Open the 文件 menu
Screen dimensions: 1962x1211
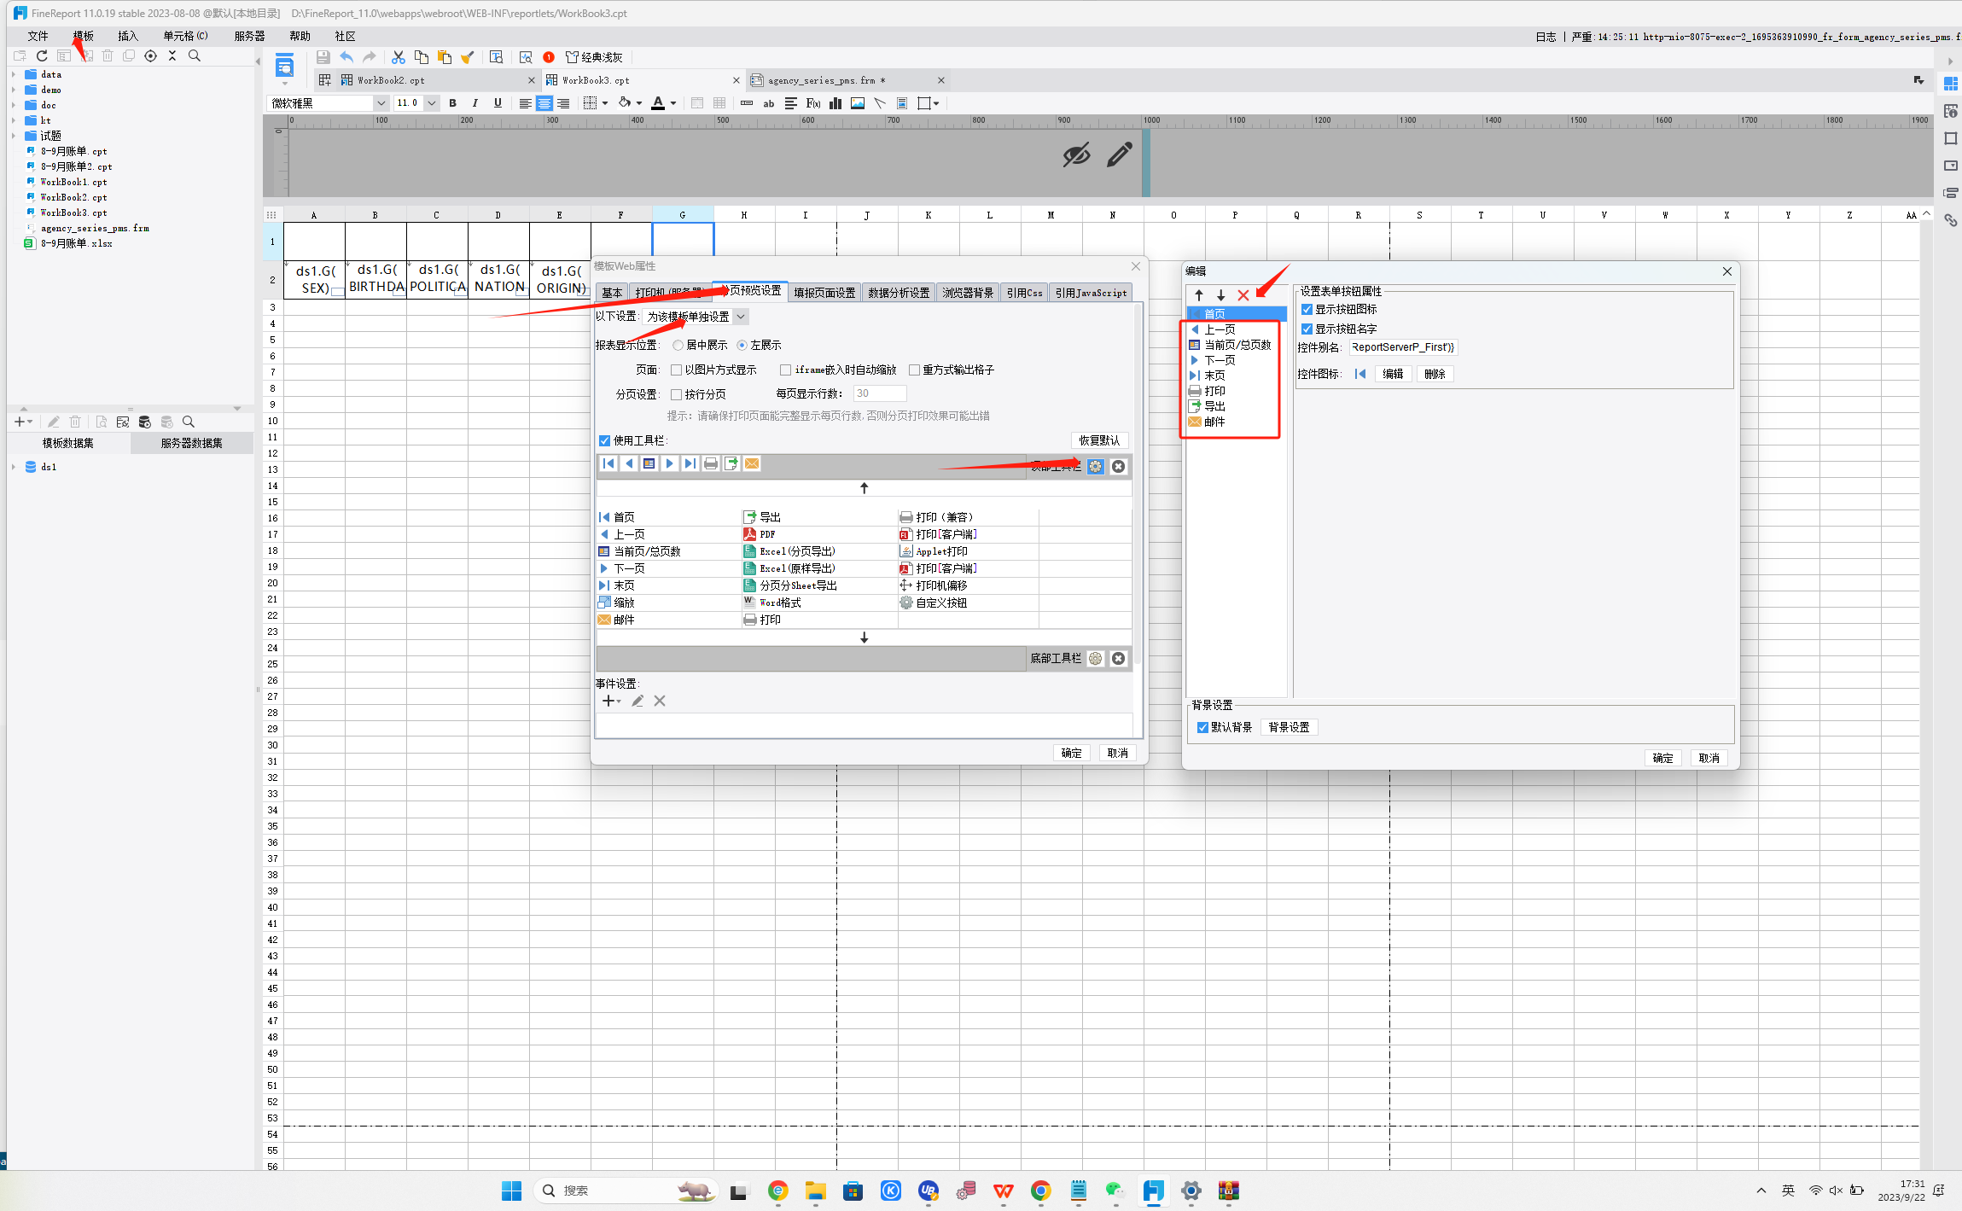tap(38, 36)
